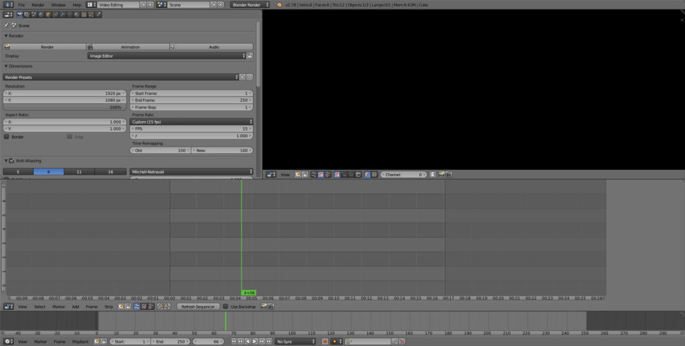The height and width of the screenshot is (346, 685).
Task: Open the Window menu
Action: [x=58, y=5]
